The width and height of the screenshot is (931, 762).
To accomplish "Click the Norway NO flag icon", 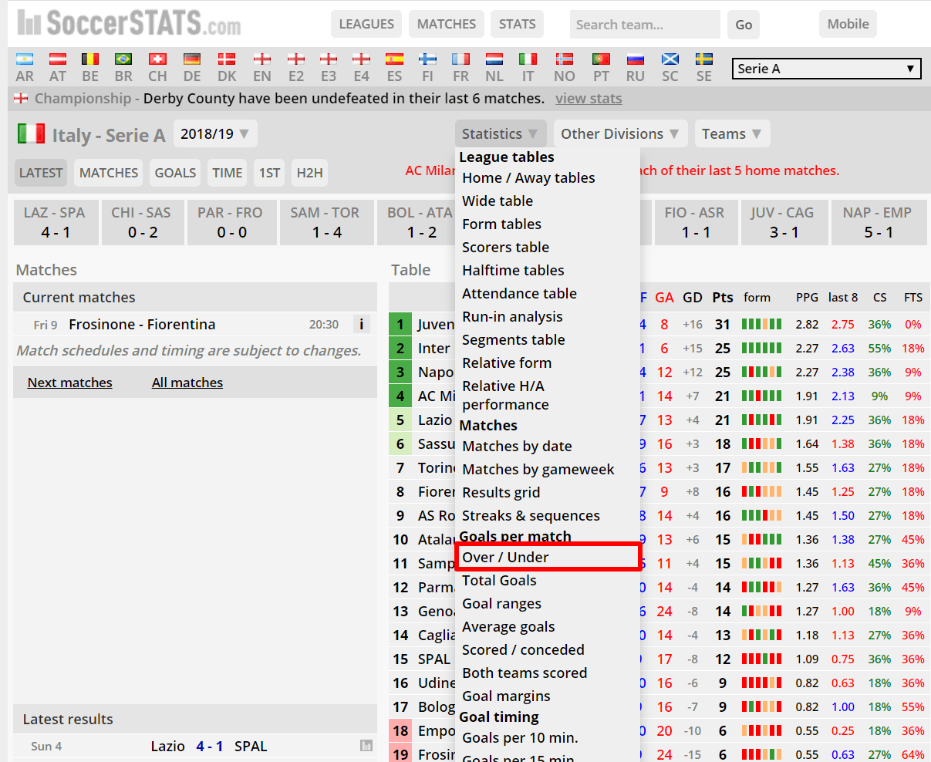I will [x=565, y=59].
